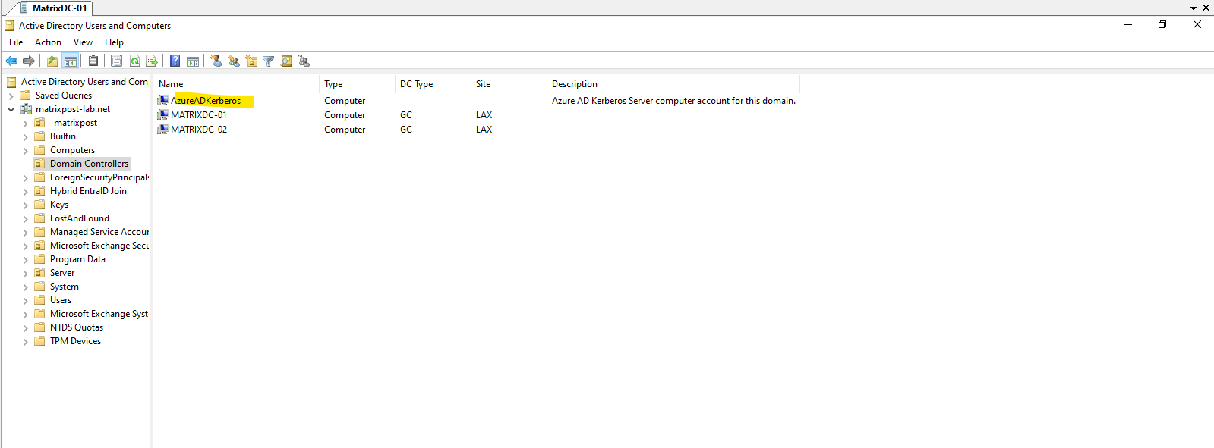Toggle Show/Hide Console Tree icon

coord(70,61)
